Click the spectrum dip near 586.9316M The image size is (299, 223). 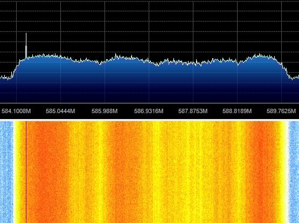click(x=157, y=65)
